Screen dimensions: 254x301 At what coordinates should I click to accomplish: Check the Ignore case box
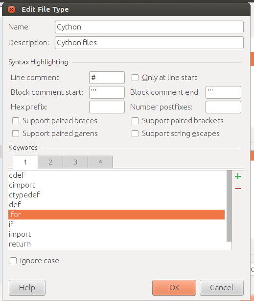[x=13, y=261]
